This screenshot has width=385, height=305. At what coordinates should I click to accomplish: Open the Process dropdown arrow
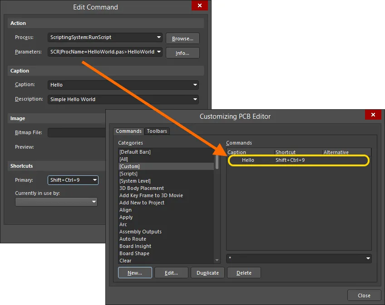159,37
